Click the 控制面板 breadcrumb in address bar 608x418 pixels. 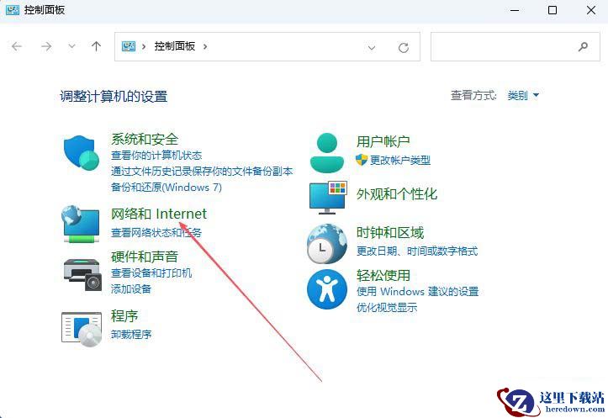pos(174,47)
